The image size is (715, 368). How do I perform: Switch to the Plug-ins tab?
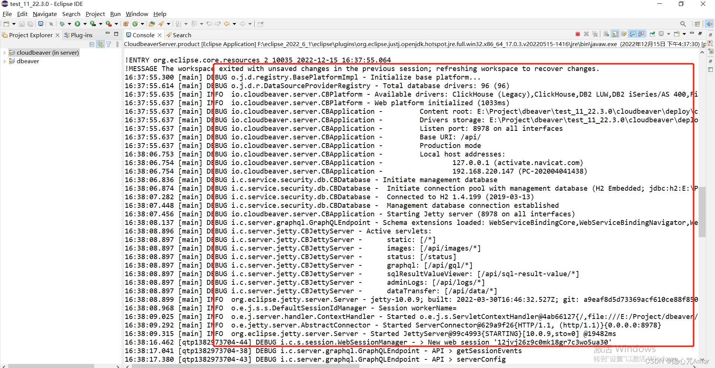click(78, 35)
